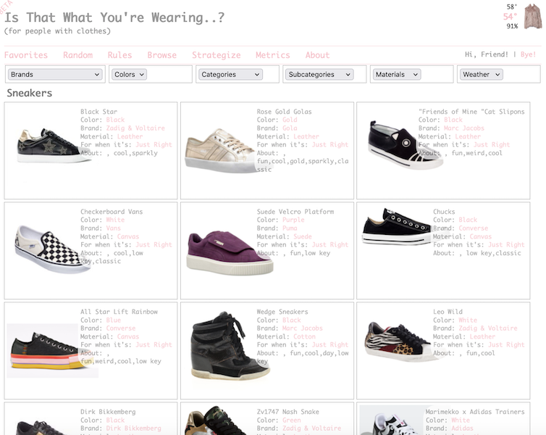Open the Strategize page
The width and height of the screenshot is (546, 435).
(x=217, y=55)
